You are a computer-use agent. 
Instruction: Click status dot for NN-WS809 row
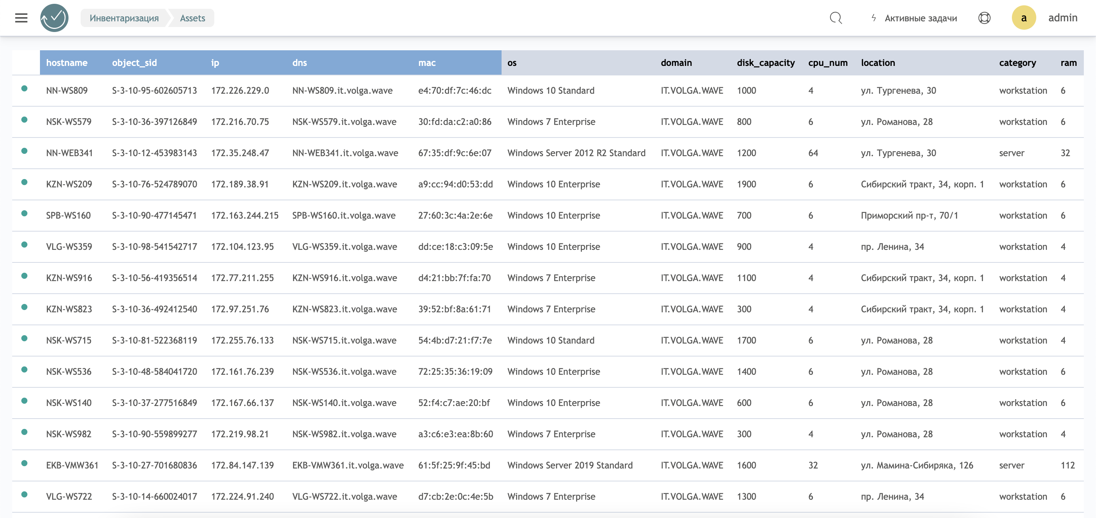tap(25, 89)
